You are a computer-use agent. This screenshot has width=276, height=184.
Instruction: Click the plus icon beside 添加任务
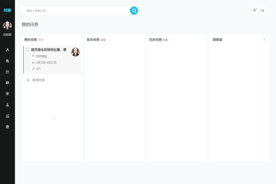tap(28, 80)
